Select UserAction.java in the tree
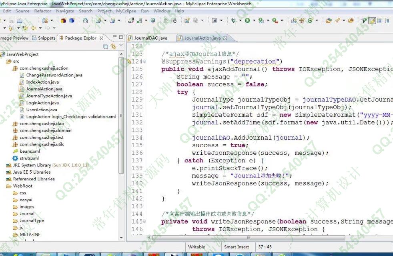This screenshot has width=393, height=256. click(x=41, y=110)
